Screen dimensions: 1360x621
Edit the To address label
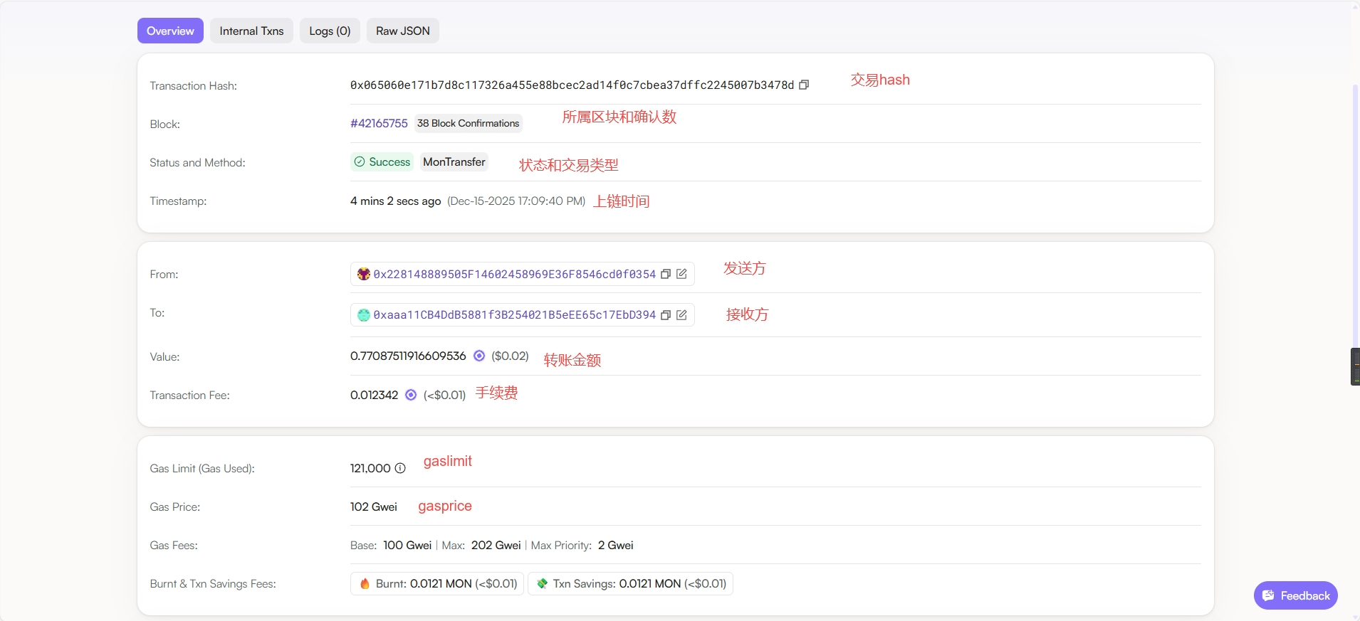681,315
